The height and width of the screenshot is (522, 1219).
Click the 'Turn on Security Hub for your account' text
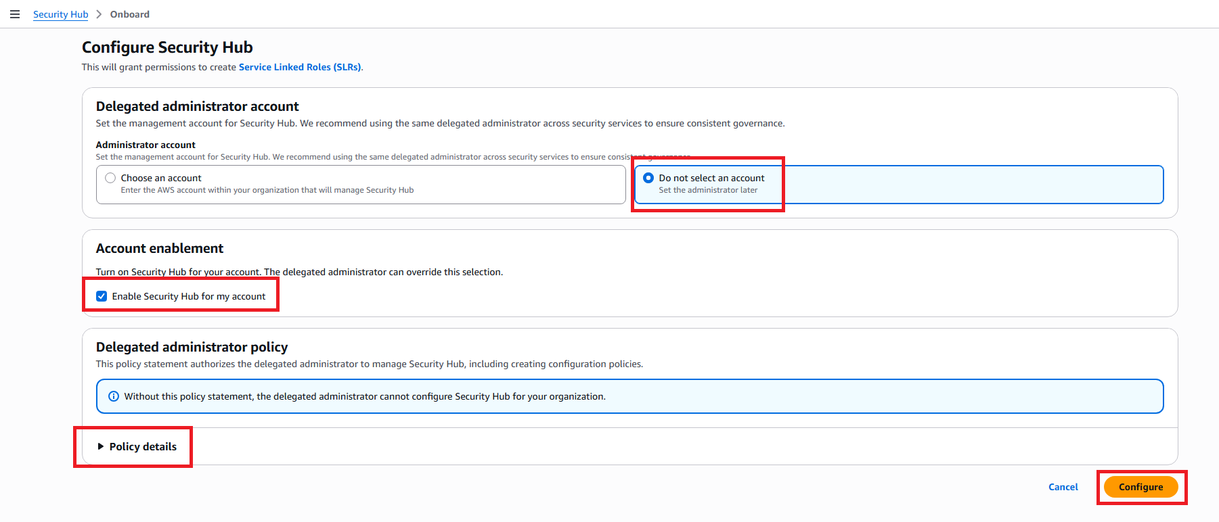(299, 272)
